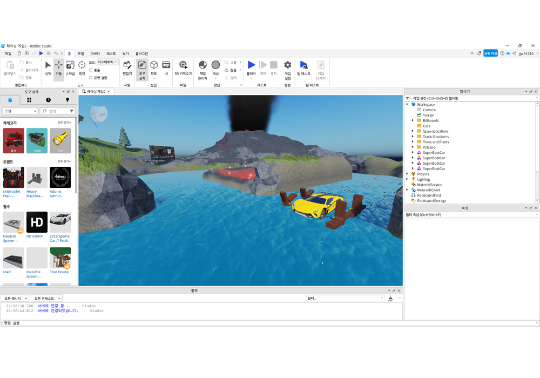Click the 명령 실행 command bar
This screenshot has width=540, height=378.
point(269,323)
